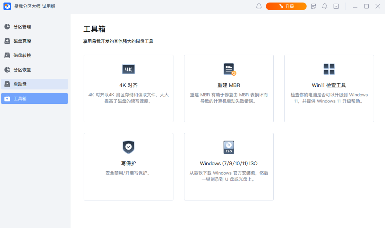Click the 重建 MBR document icon
The height and width of the screenshot is (228, 385).
[228, 69]
